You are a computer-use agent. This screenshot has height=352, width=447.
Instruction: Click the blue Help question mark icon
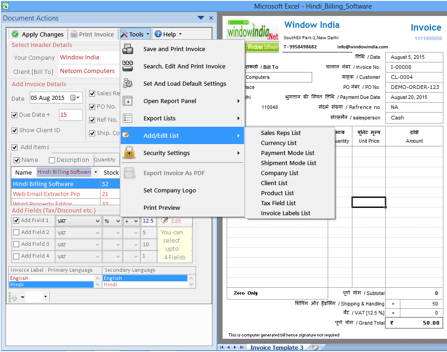pyautogui.click(x=158, y=34)
